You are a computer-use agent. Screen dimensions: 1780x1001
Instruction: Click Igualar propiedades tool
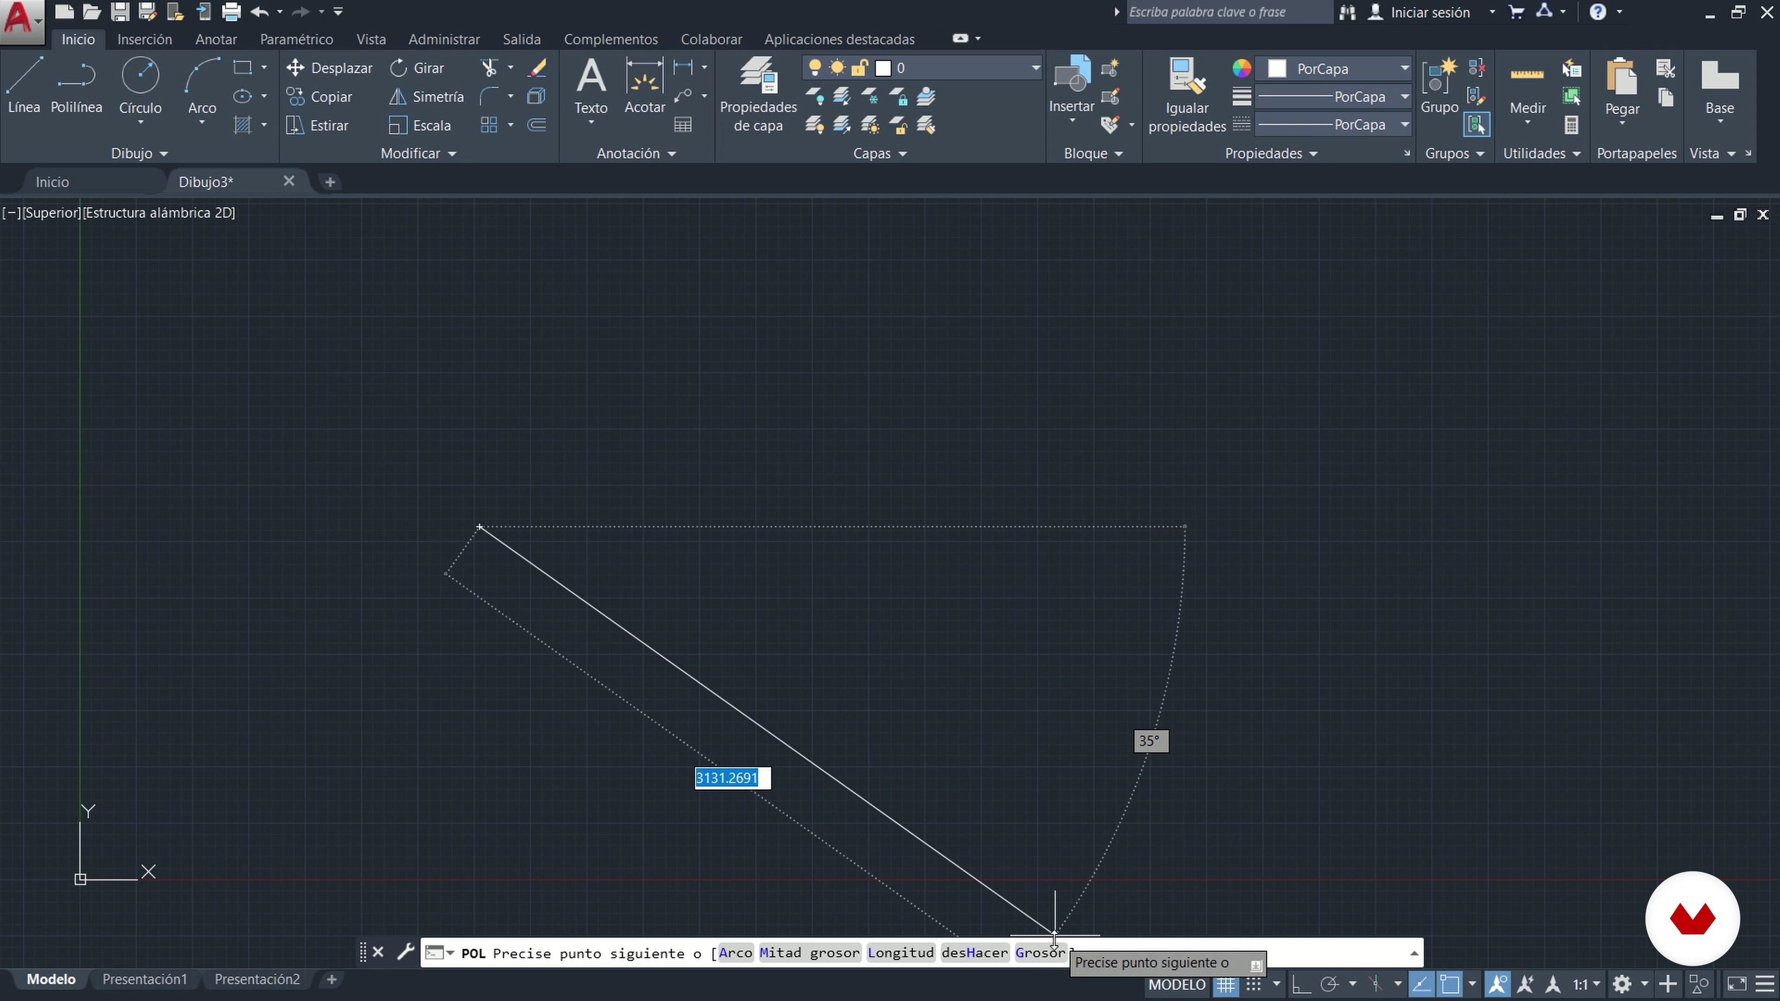point(1187,95)
